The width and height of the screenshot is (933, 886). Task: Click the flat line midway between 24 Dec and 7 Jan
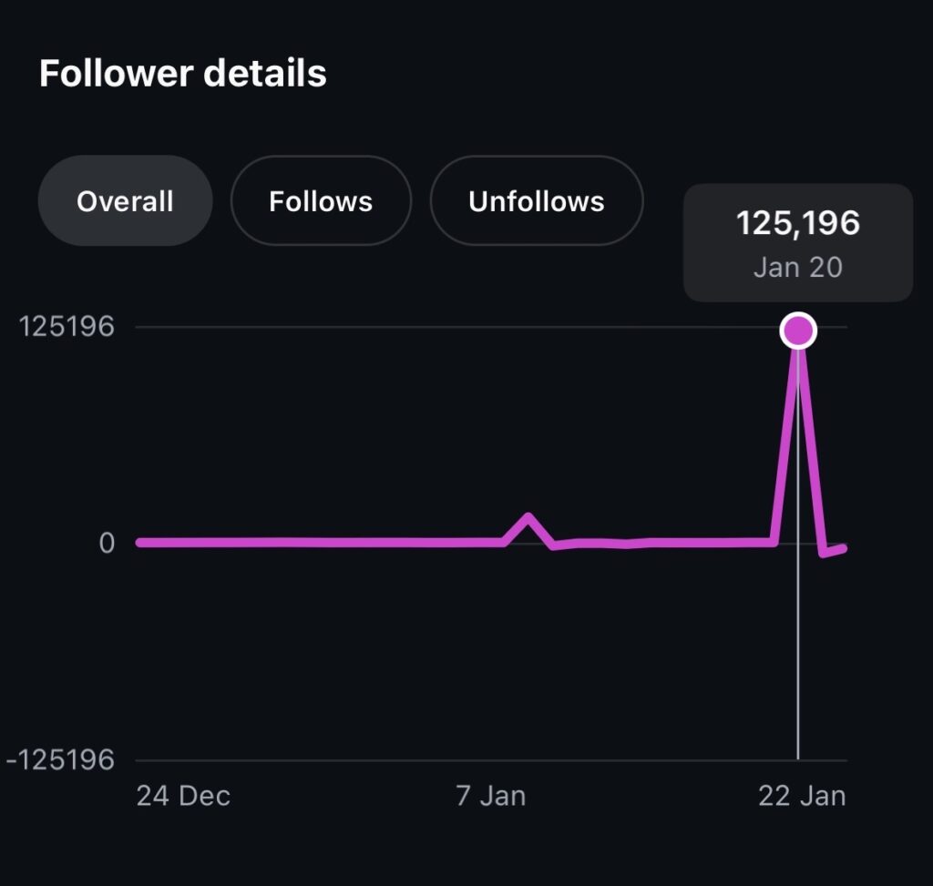tap(319, 543)
